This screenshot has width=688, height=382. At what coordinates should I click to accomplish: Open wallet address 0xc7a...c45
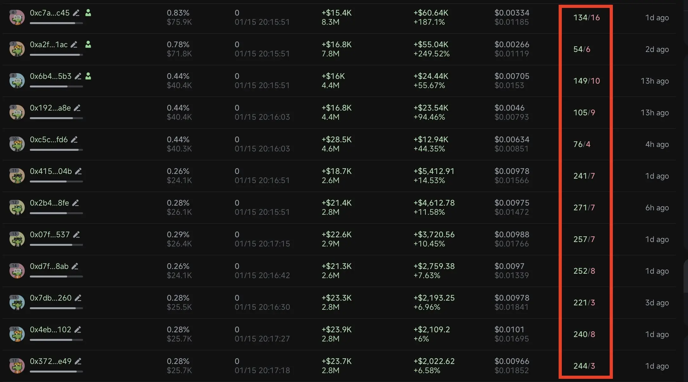49,13
